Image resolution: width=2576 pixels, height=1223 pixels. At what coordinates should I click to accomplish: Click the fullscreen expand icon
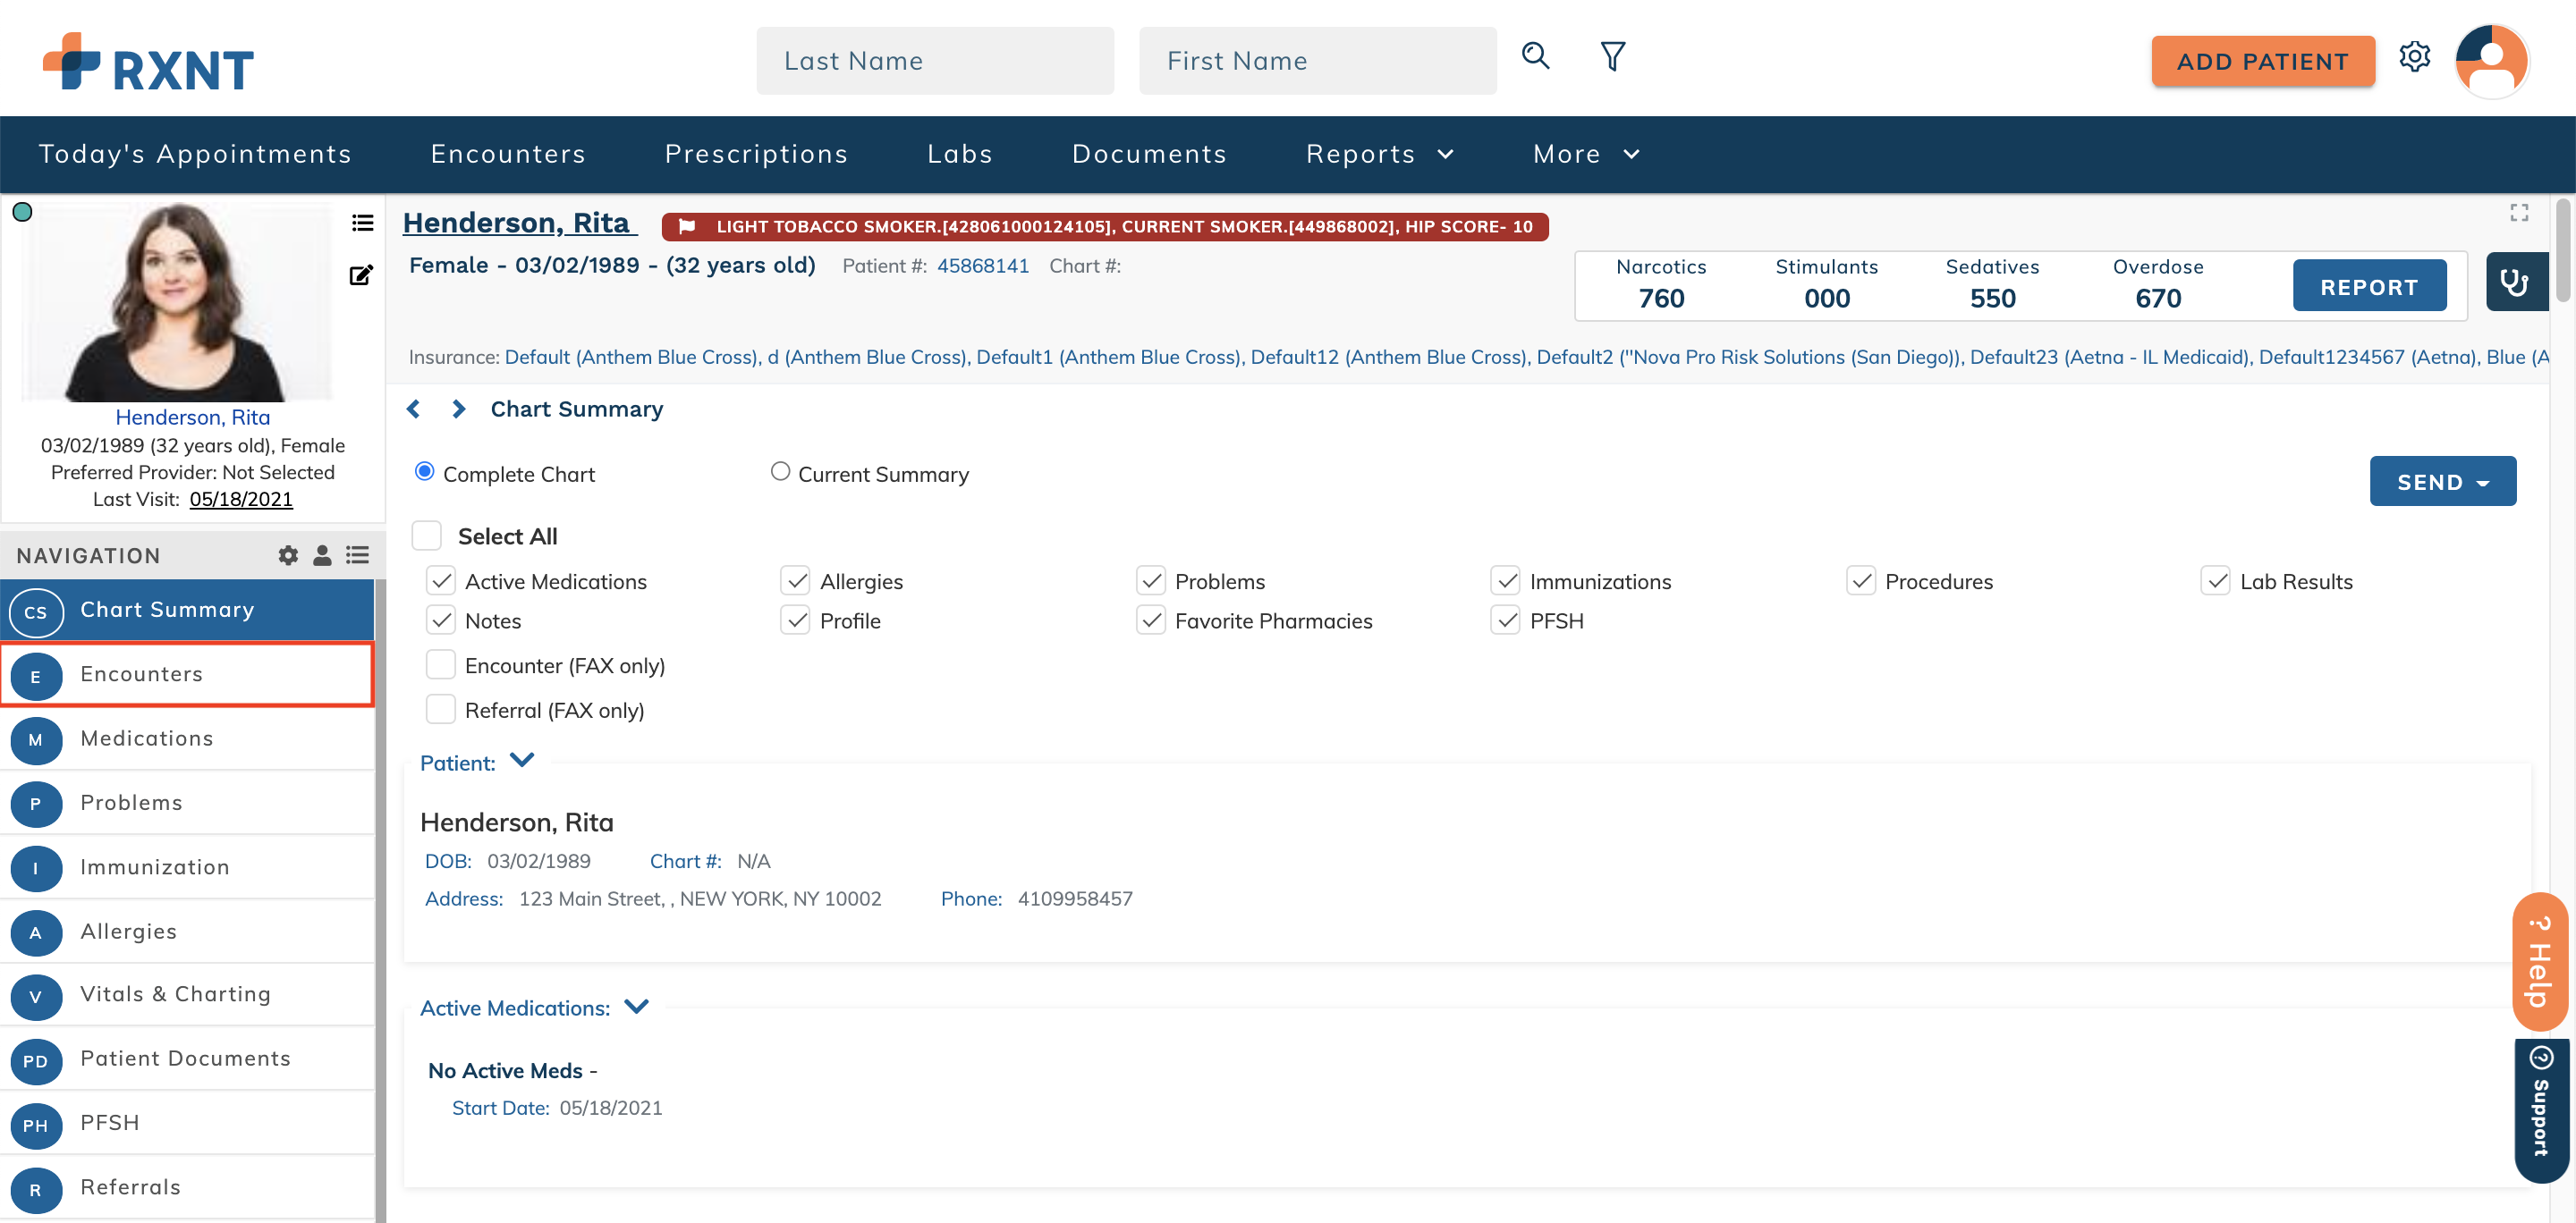pyautogui.click(x=2518, y=213)
